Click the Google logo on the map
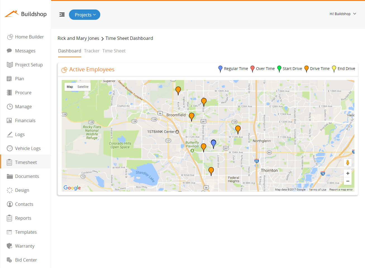This screenshot has height=268, width=365. (72, 188)
